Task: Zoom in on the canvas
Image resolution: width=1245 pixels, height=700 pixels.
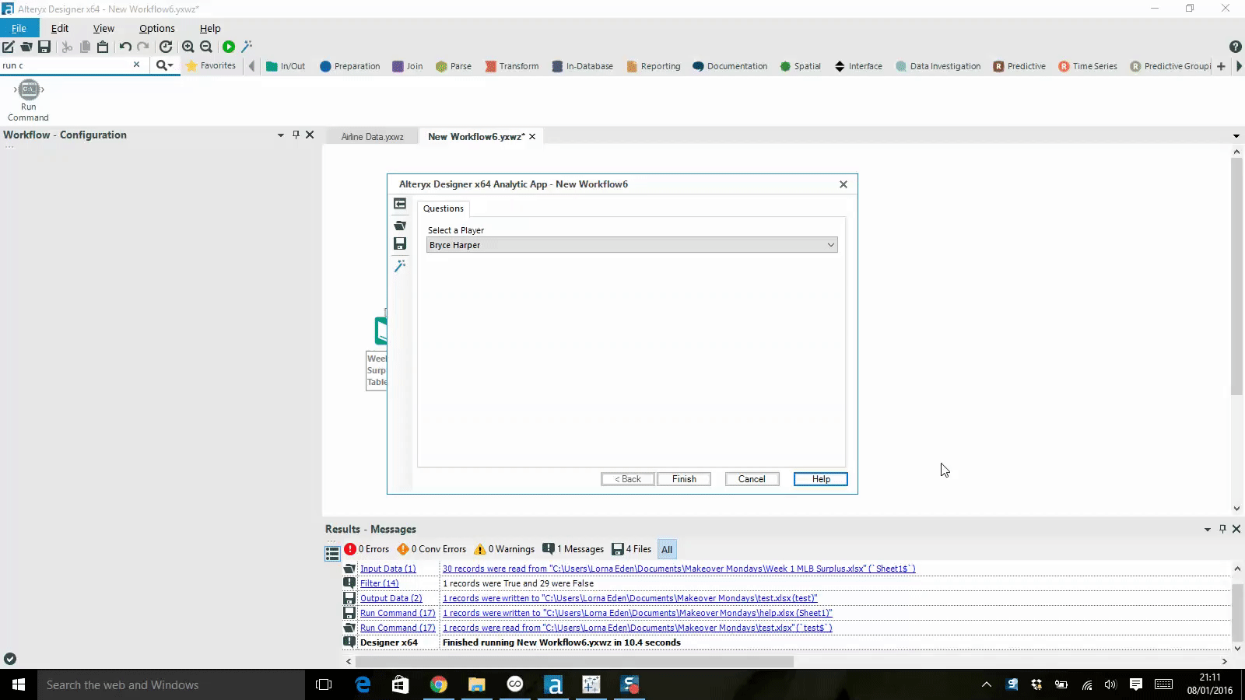Action: (x=188, y=47)
